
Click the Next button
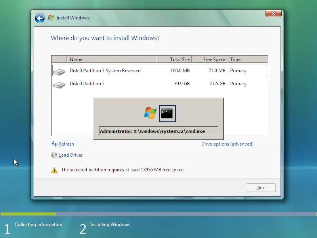tap(261, 188)
